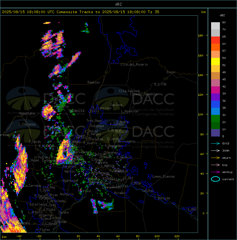Click the 'Potrerillos' map label
237x240 pixels.
coord(48,157)
